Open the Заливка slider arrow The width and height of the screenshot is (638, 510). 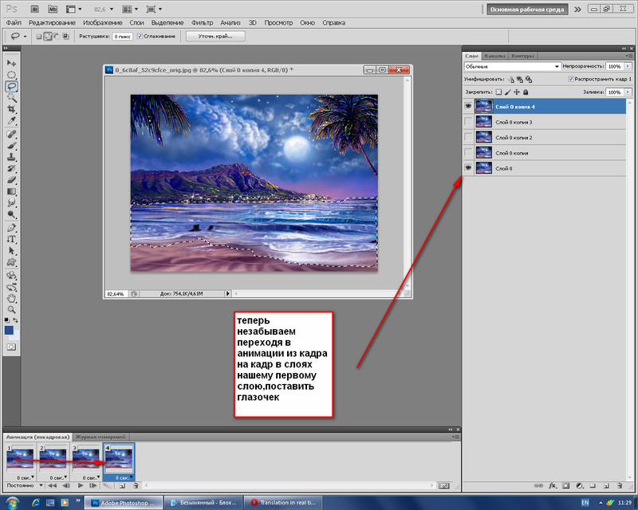(x=628, y=92)
